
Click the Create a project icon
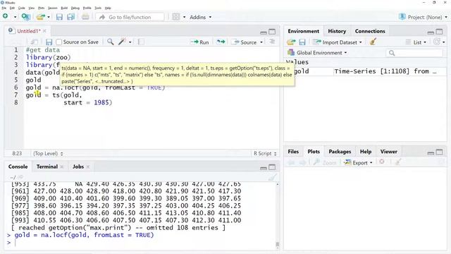[26, 17]
